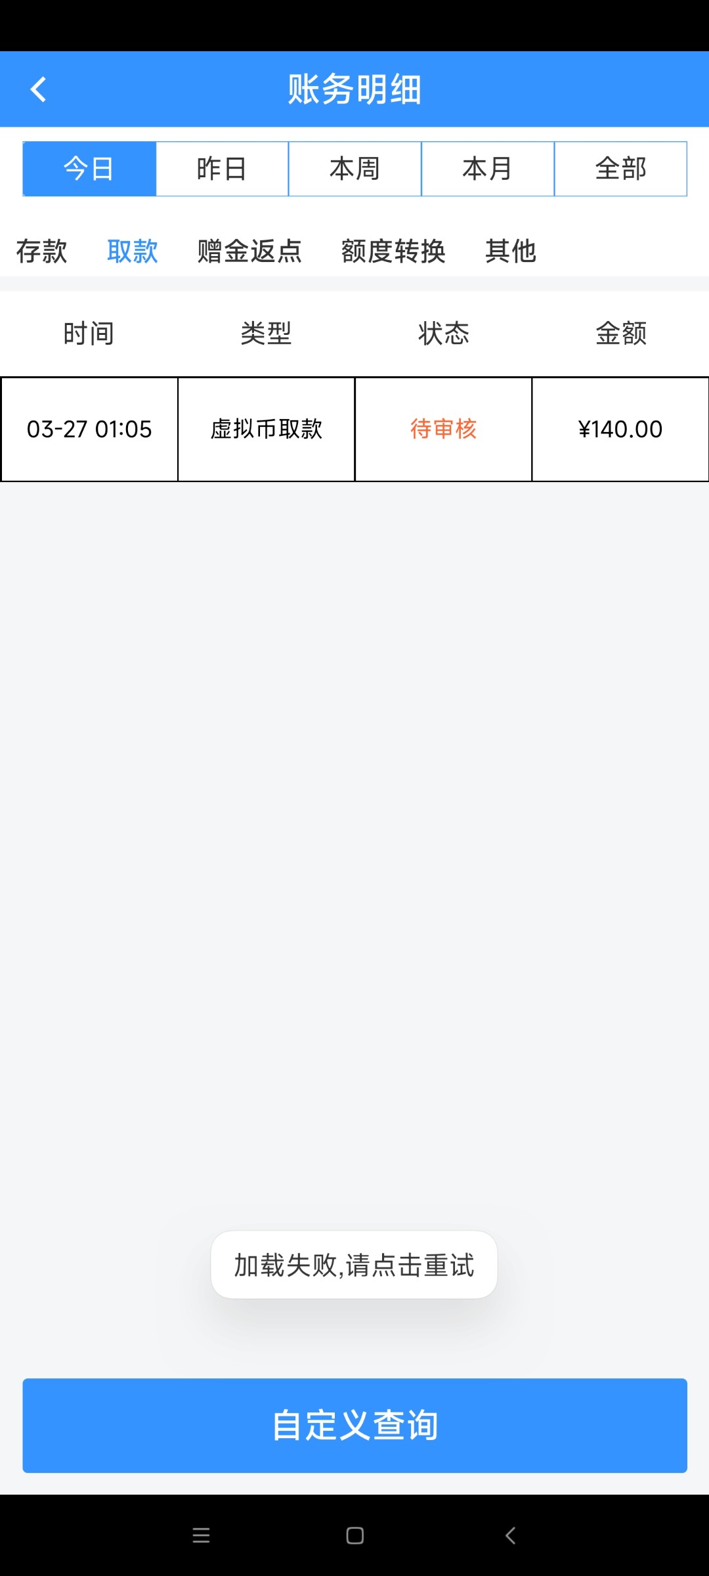Switch to 额度转换 category
This screenshot has width=709, height=1576.
pos(393,251)
